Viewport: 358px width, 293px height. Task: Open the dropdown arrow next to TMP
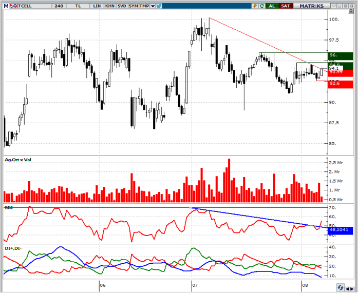[153, 6]
